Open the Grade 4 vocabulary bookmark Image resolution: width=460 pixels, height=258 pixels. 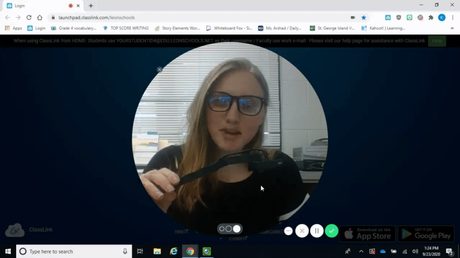pos(74,28)
